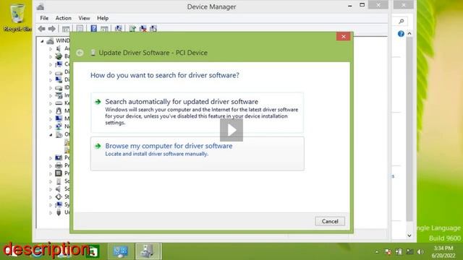The width and height of the screenshot is (463, 260).
Task: Select the root computer icon in device tree
Action: coord(50,40)
